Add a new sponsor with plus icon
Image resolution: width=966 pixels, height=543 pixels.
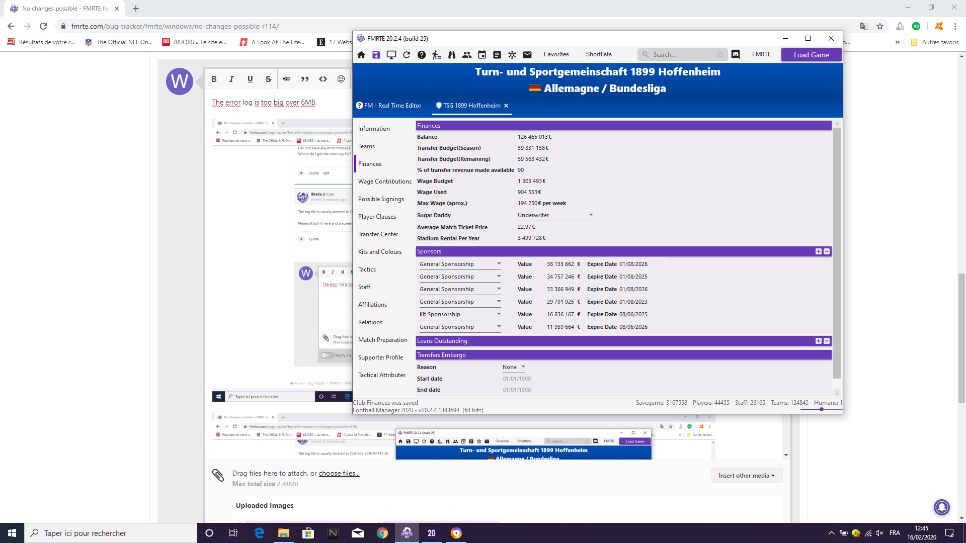click(x=819, y=251)
